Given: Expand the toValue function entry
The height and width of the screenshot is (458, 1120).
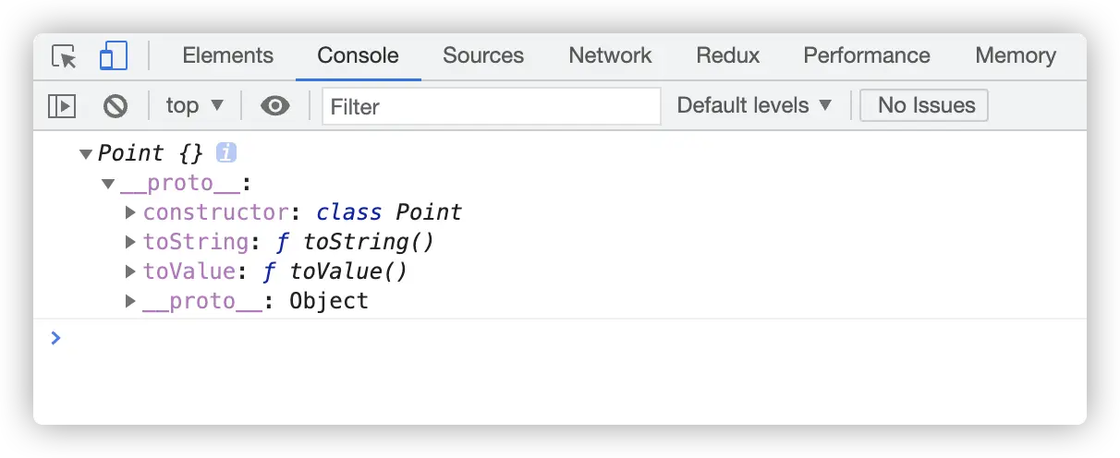Looking at the screenshot, I should coord(130,272).
